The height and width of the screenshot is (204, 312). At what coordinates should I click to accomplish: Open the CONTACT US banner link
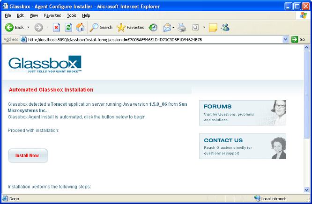(243, 146)
